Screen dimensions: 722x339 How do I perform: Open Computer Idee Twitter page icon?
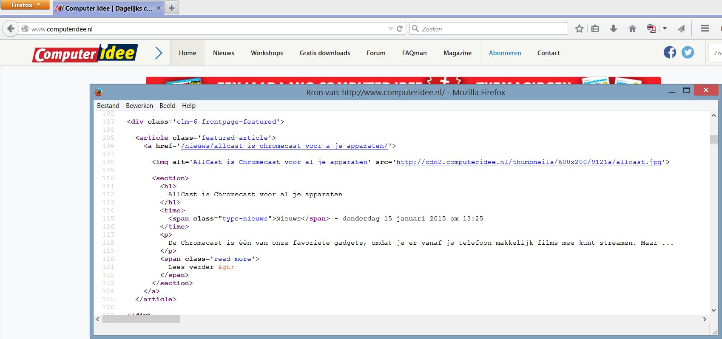tap(688, 52)
